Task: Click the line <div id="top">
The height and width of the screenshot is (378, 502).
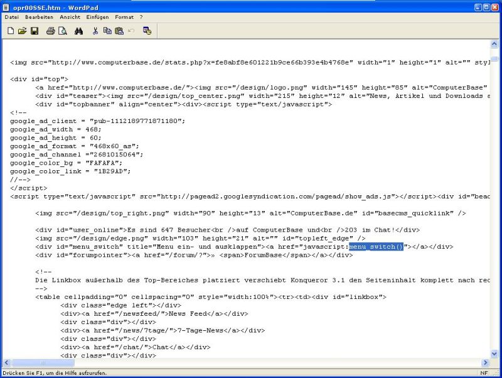Action: [39, 79]
